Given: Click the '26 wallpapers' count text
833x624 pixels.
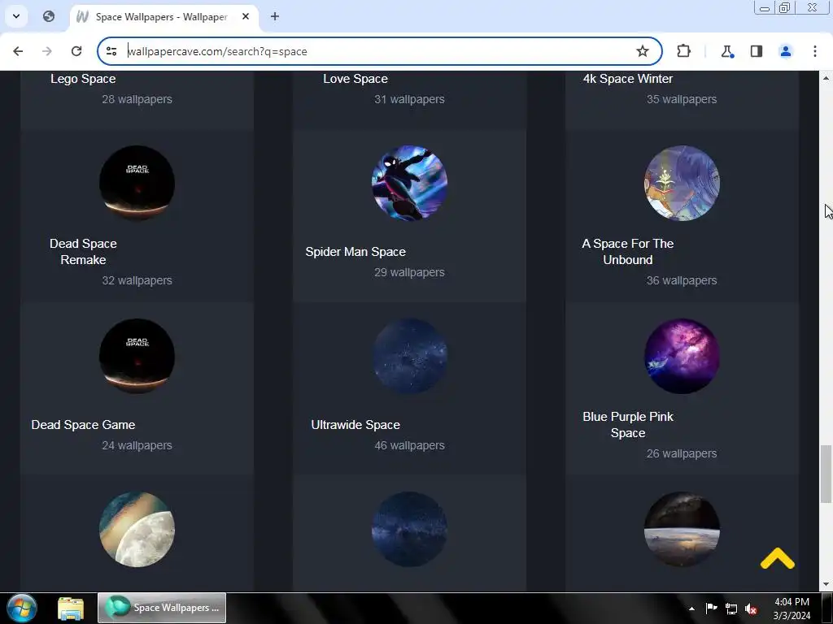Looking at the screenshot, I should point(682,453).
